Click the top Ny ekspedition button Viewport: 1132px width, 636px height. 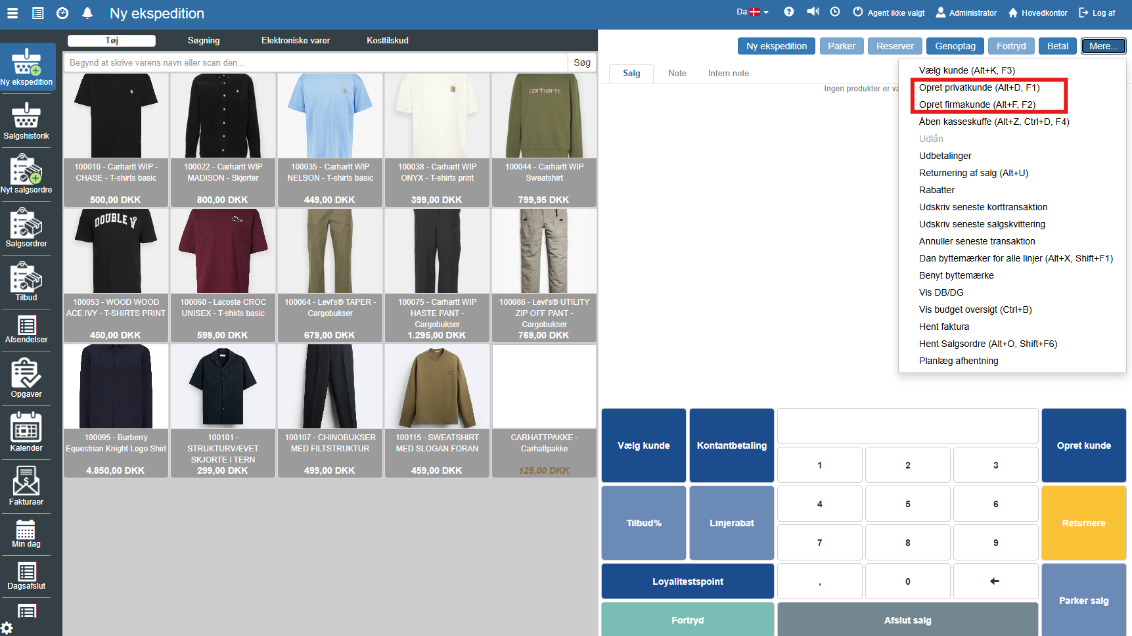pos(777,46)
